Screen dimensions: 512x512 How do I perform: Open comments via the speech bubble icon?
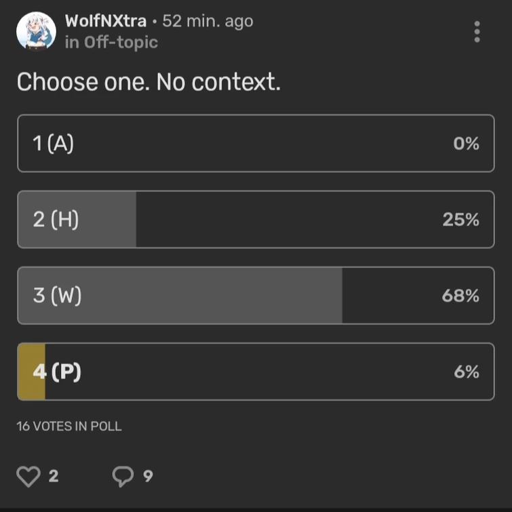(x=123, y=477)
